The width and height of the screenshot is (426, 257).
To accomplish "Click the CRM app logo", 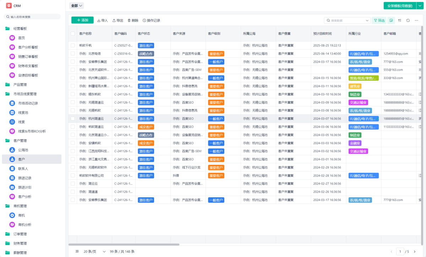I will click(x=9, y=6).
